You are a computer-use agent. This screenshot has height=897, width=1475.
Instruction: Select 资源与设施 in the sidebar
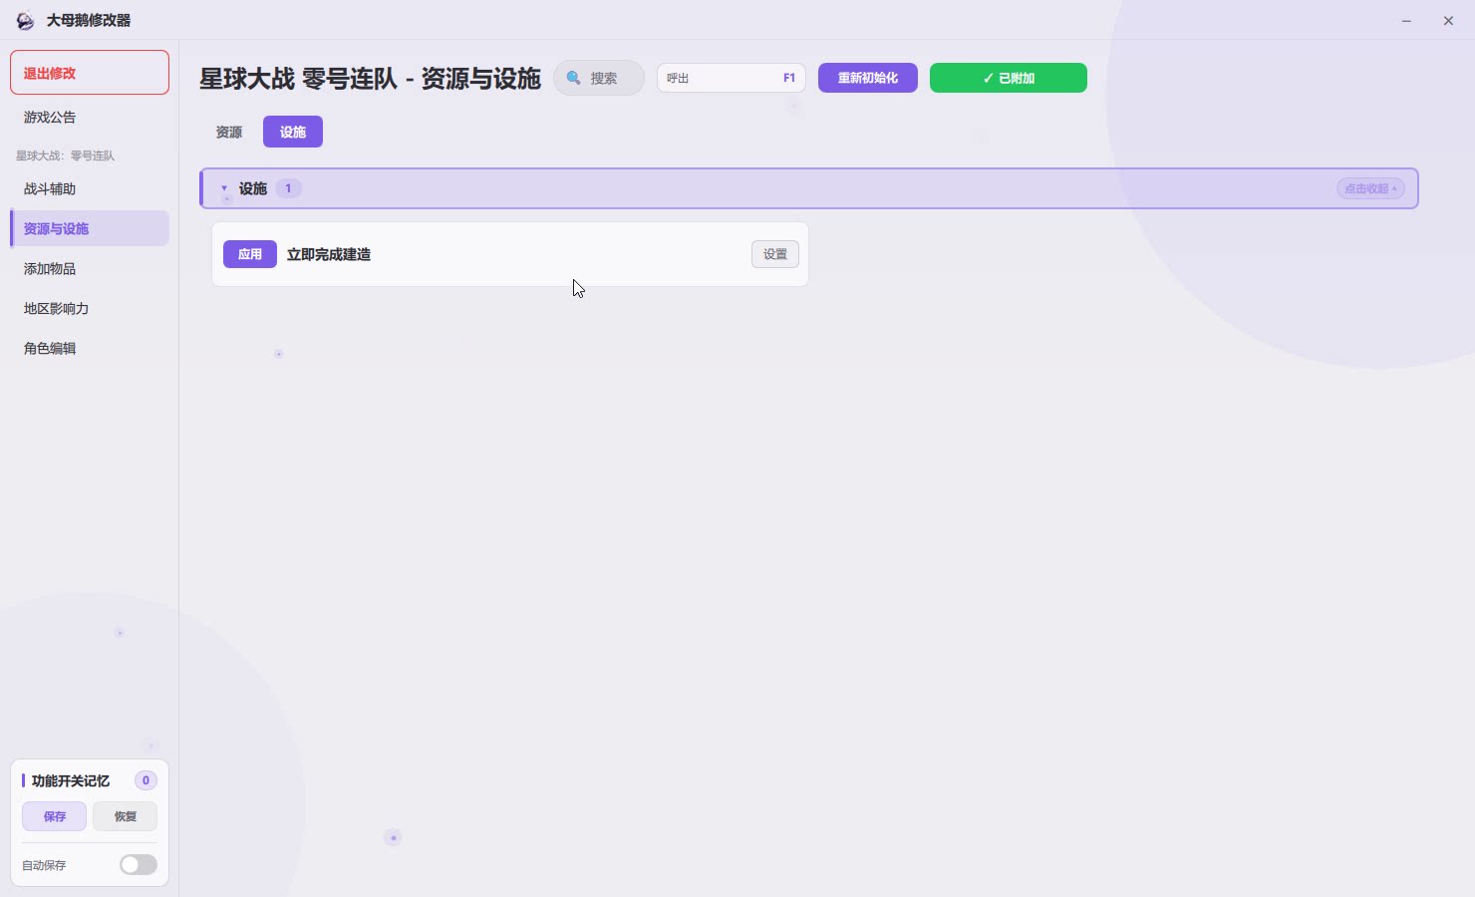(90, 228)
